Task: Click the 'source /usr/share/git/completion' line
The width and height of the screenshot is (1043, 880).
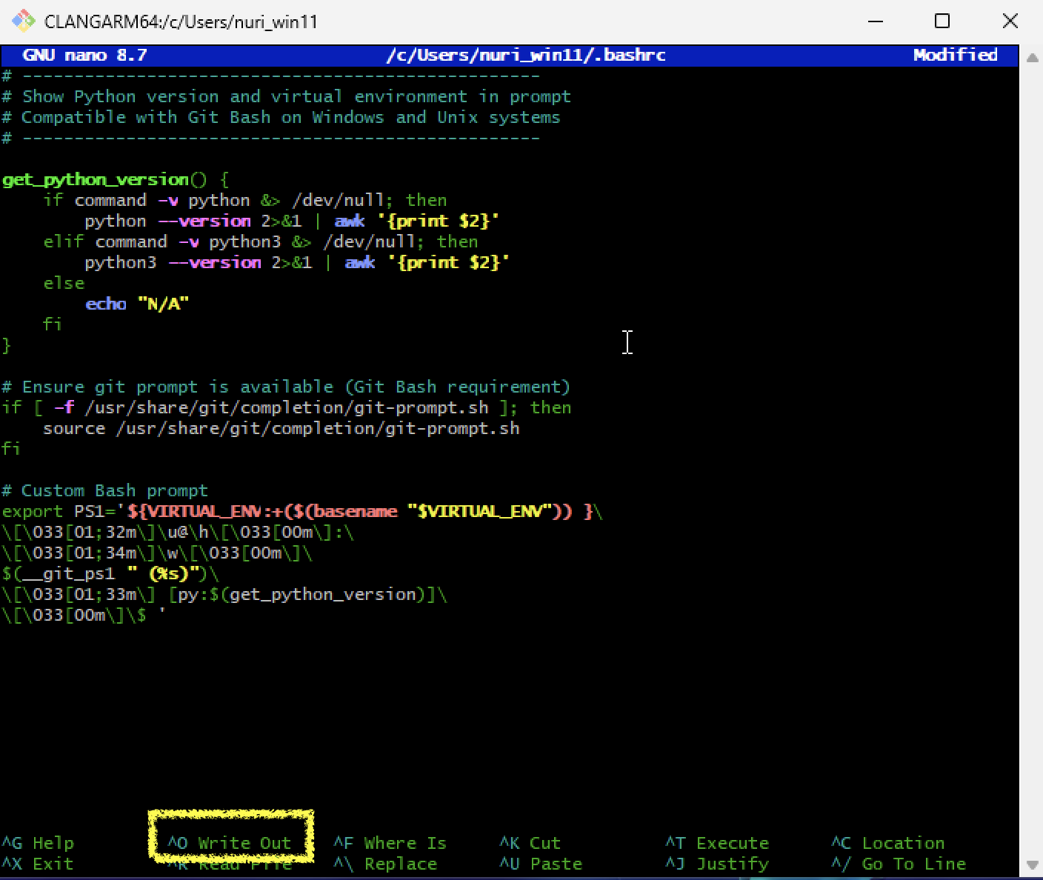Action: tap(281, 428)
